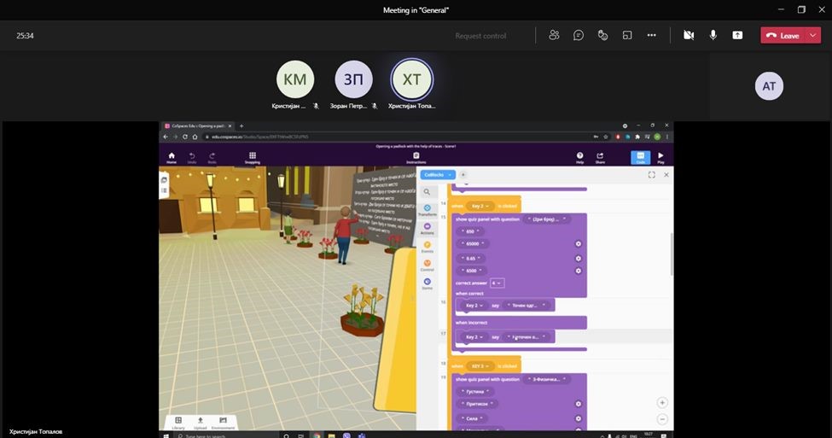Click the AT self avatar
The width and height of the screenshot is (832, 438).
(x=769, y=86)
